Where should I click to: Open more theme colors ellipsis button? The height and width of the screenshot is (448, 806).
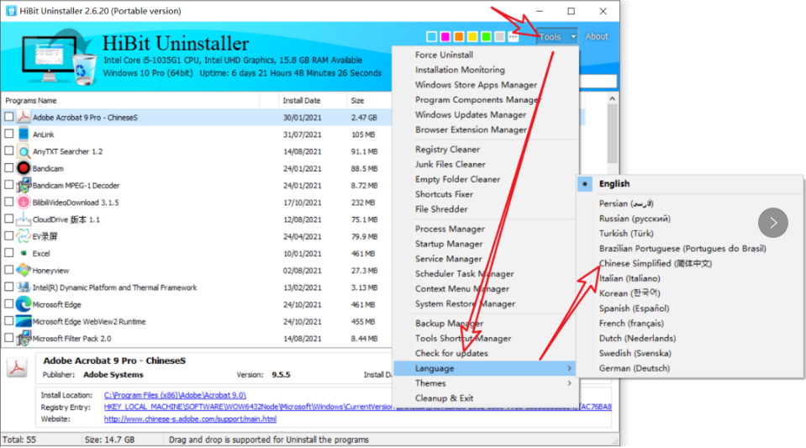pos(513,36)
